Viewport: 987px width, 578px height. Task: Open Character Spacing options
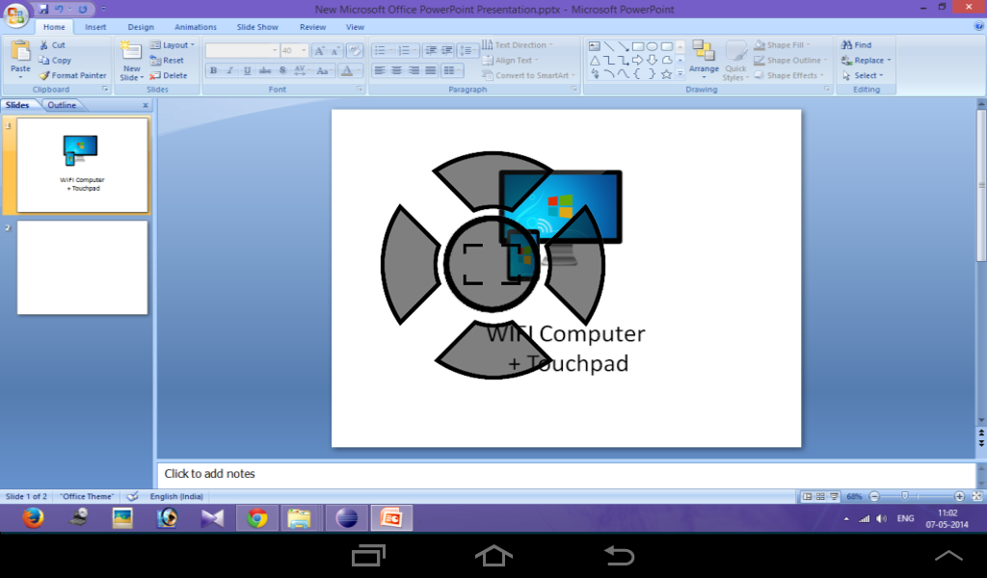point(302,70)
